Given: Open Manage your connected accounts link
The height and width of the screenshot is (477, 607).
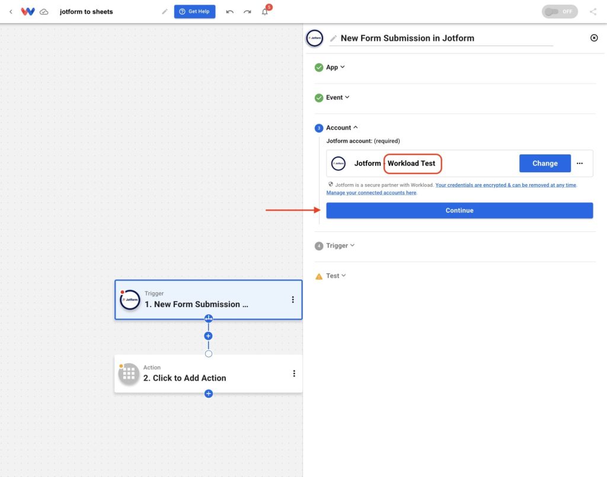Looking at the screenshot, I should (x=371, y=192).
